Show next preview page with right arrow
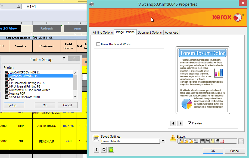The width and height of the screenshot is (249, 158). pos(180,123)
